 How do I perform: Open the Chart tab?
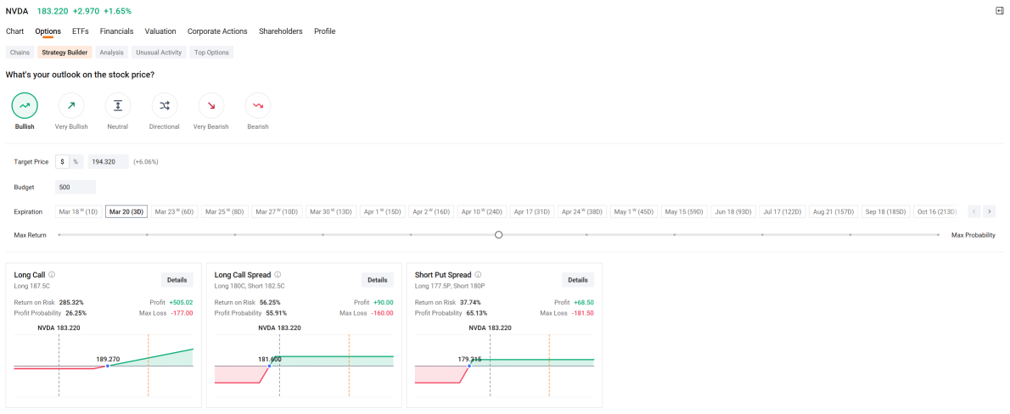pos(14,31)
